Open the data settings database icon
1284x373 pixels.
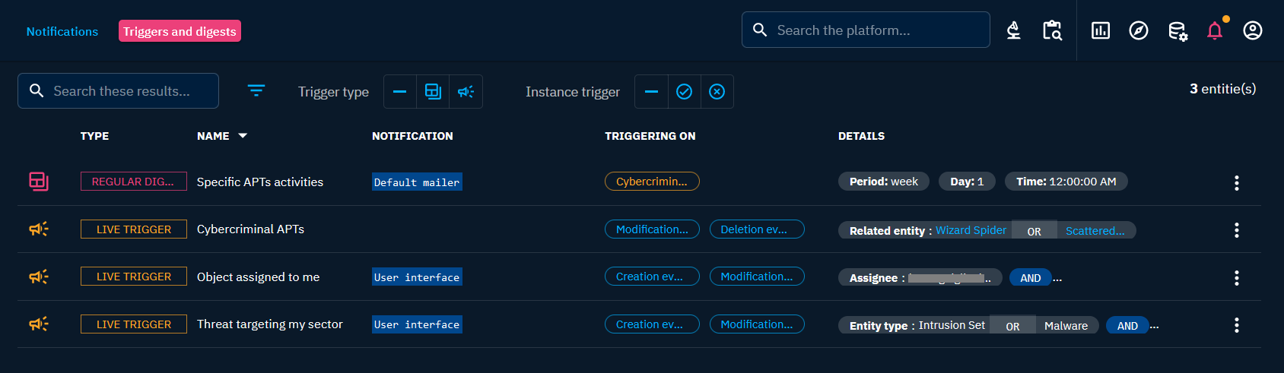click(1177, 30)
